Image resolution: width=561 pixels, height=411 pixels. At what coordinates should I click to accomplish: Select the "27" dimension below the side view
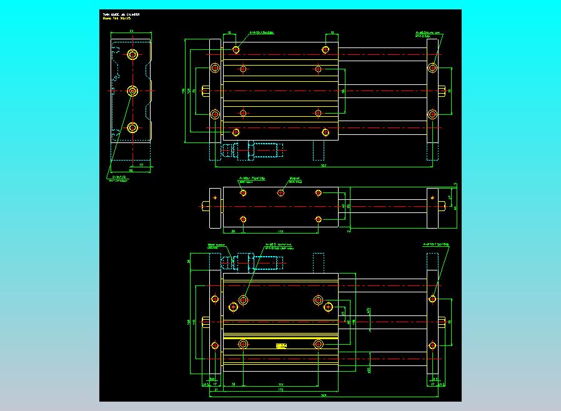click(141, 165)
